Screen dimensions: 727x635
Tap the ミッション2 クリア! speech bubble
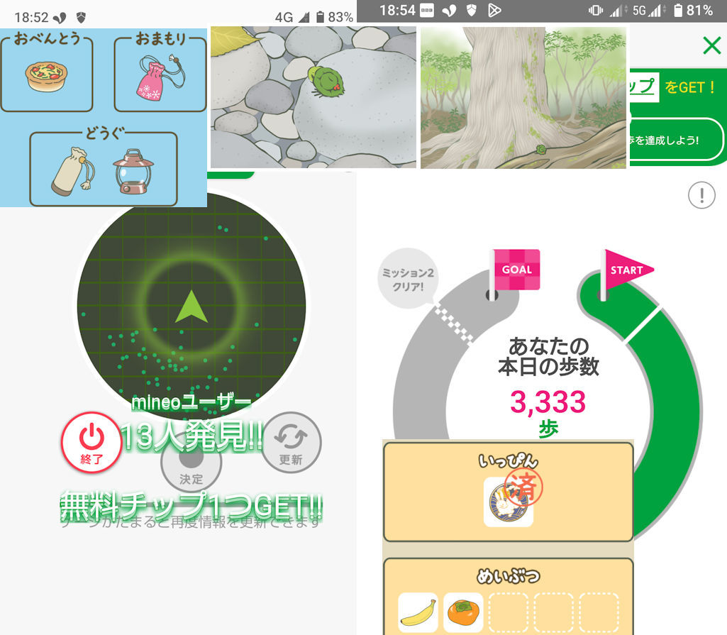coord(408,279)
